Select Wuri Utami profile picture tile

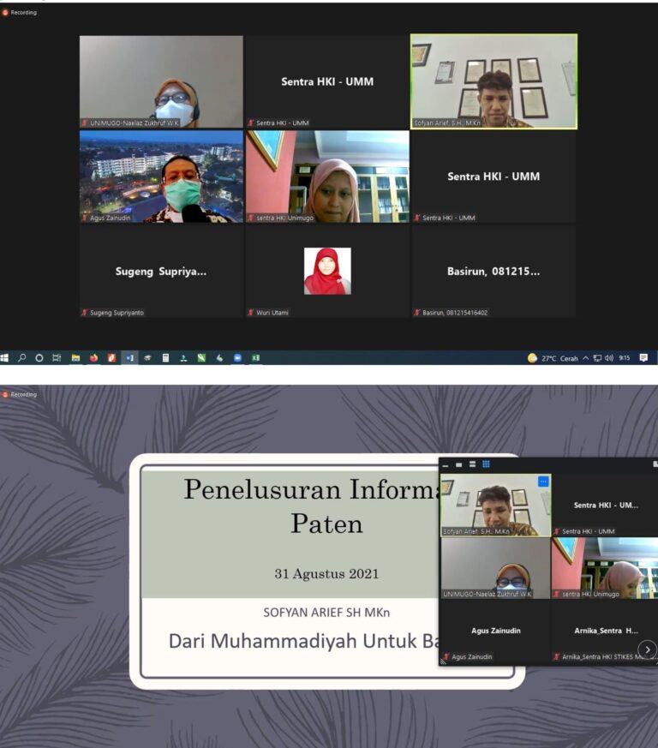point(327,271)
